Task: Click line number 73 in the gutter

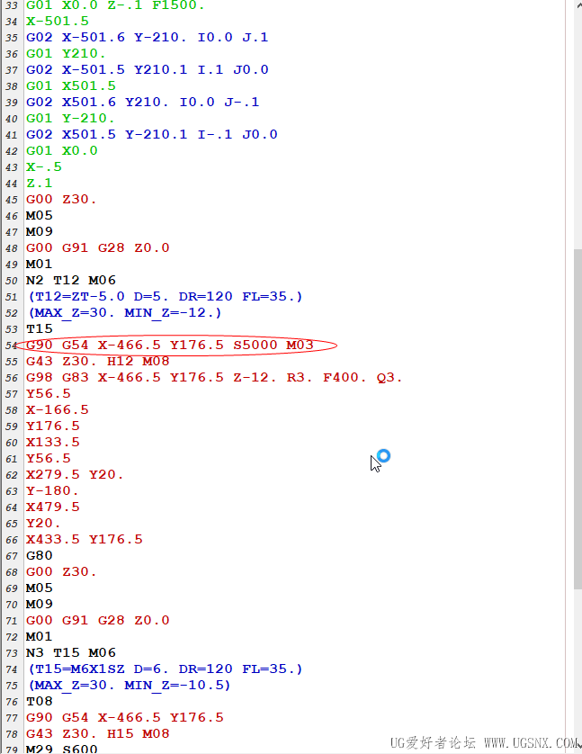Action: point(12,653)
